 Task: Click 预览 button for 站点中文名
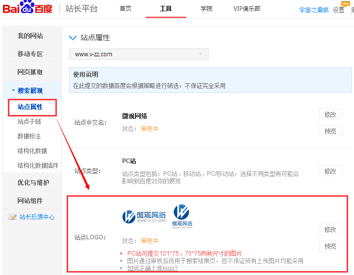point(330,131)
